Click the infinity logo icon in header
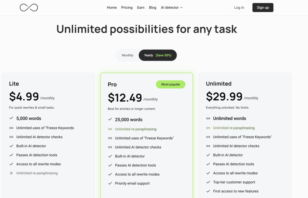The image size is (308, 198). tap(29, 7)
